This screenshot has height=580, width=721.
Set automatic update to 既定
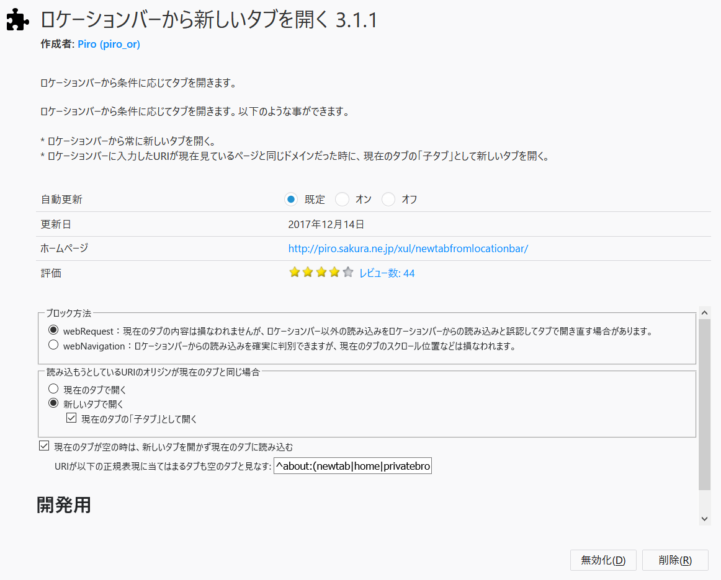[290, 200]
